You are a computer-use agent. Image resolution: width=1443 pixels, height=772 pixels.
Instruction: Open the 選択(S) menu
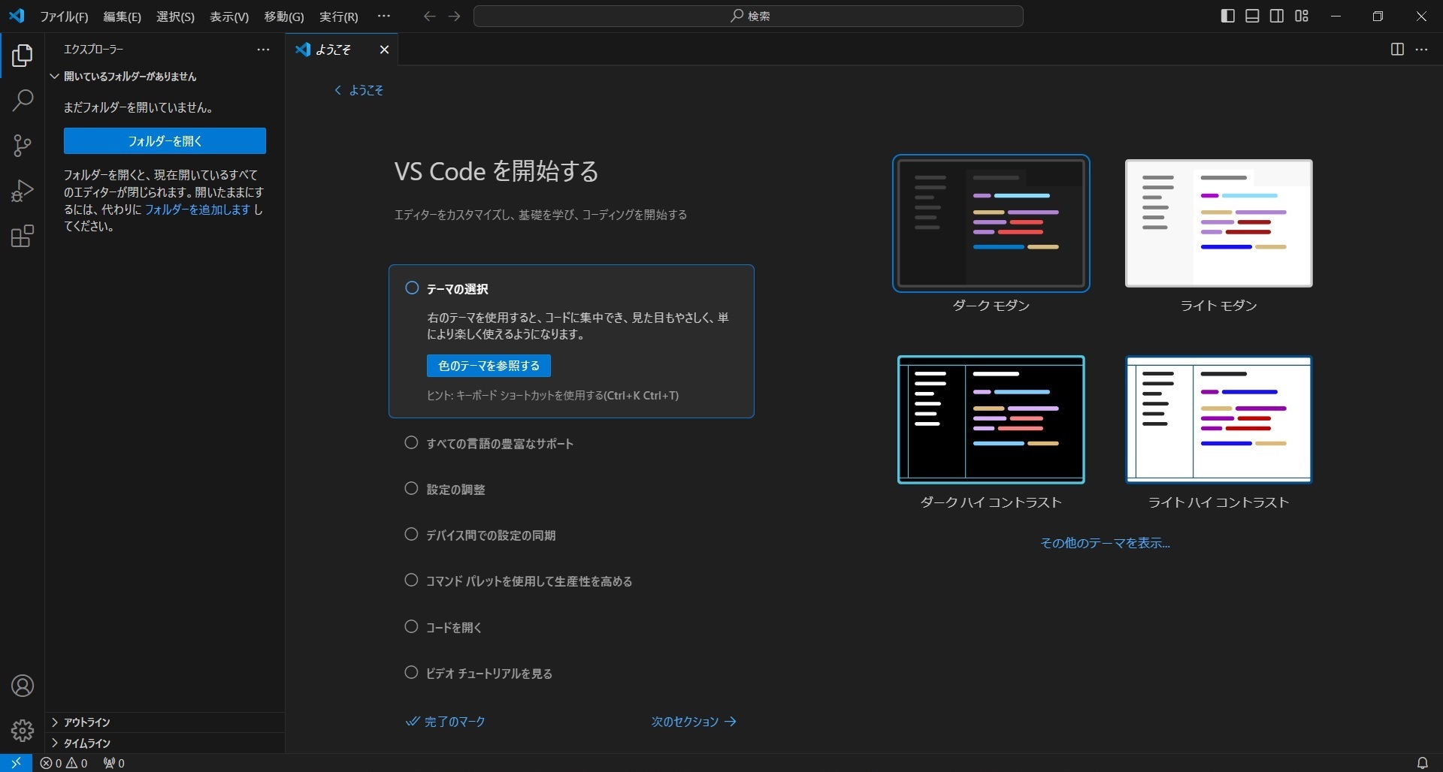175,17
